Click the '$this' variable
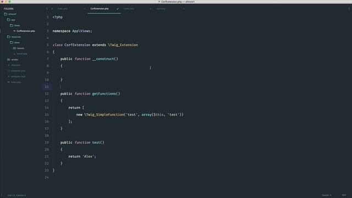352x198 pixels. coord(158,114)
